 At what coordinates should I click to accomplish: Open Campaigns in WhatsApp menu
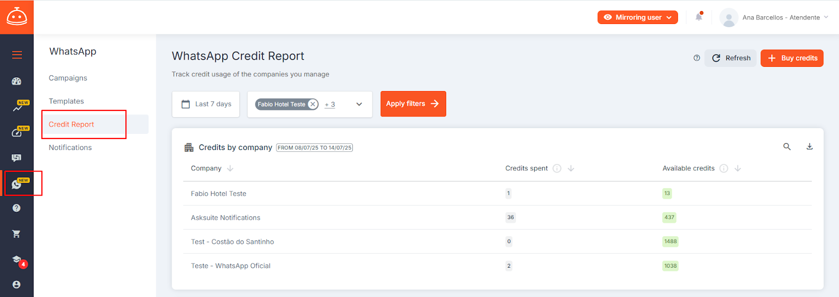coord(68,78)
